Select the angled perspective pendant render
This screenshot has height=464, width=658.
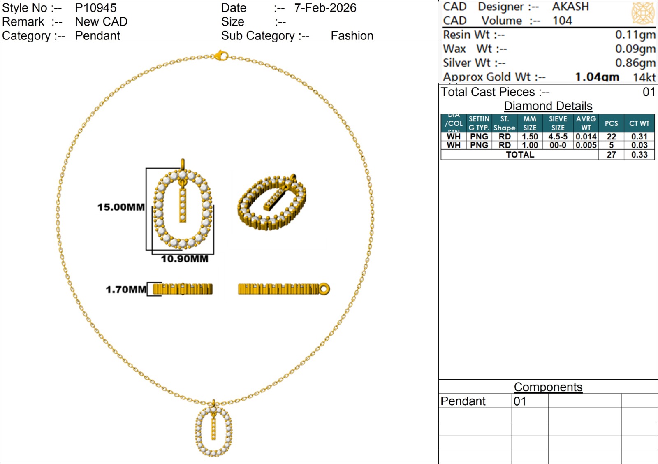pos(272,202)
